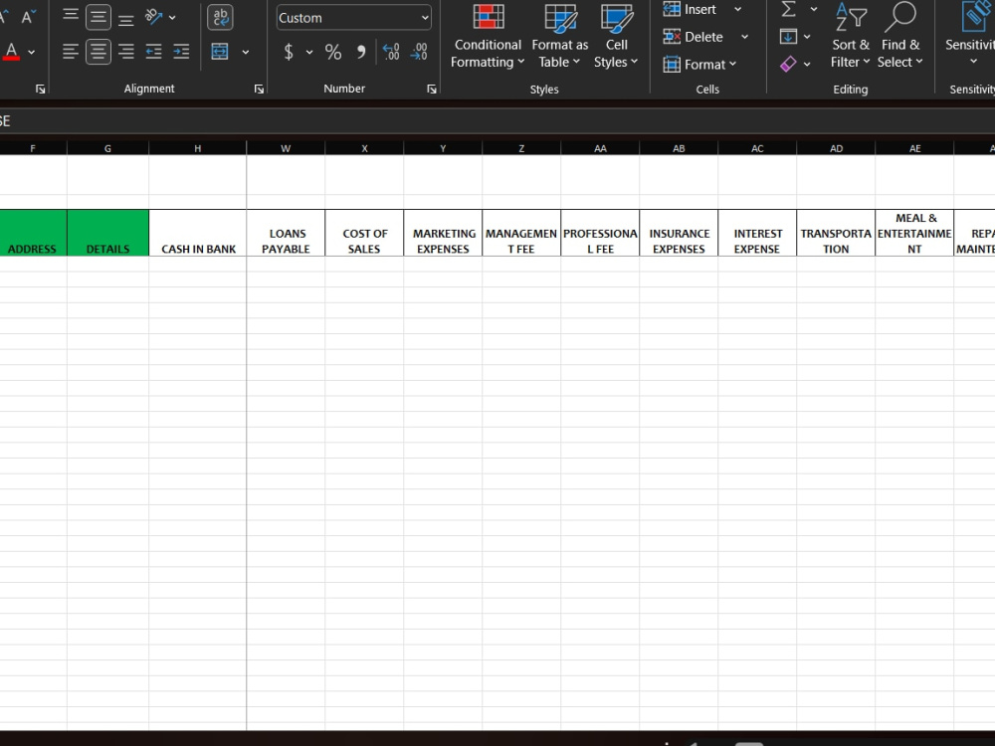Screen dimensions: 995x746
Task: Click the Decrease Font Size icon
Action: [x=29, y=17]
